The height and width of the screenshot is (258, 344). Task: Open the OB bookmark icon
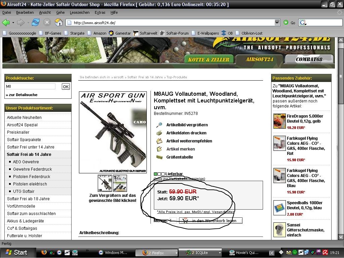[x=223, y=33]
